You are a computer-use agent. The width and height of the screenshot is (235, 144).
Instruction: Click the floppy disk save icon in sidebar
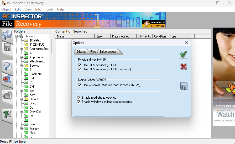coord(7,48)
